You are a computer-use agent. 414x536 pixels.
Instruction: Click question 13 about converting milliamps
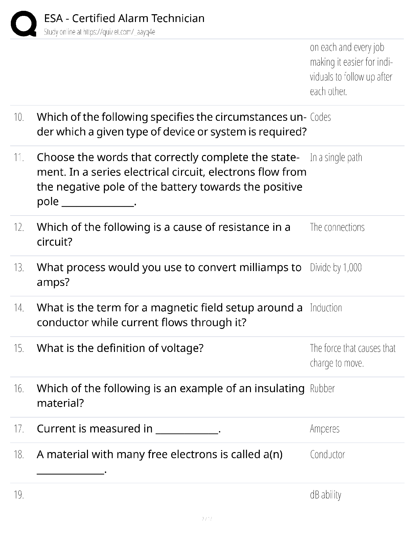pos(169,274)
